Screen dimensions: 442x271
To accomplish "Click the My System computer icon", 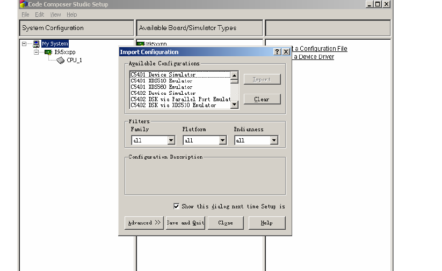I will click(36, 43).
